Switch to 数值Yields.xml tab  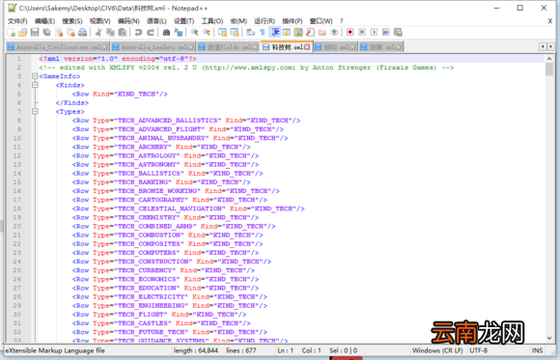[x=229, y=47]
